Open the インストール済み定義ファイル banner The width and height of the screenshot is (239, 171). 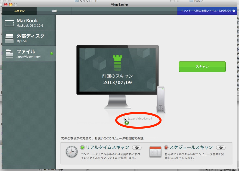coord(207,11)
